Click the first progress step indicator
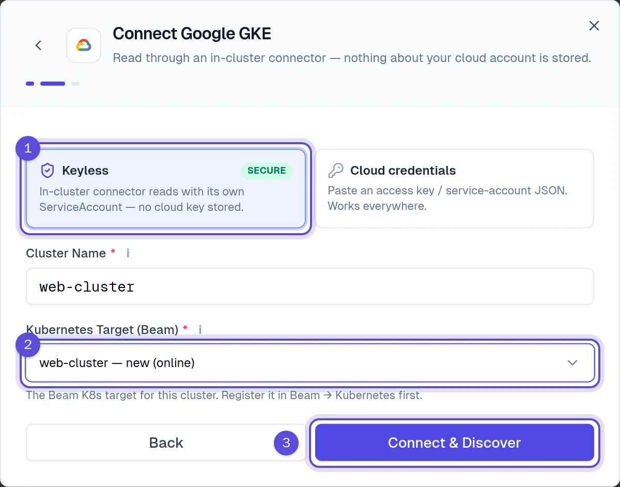620x487 pixels. pos(30,83)
